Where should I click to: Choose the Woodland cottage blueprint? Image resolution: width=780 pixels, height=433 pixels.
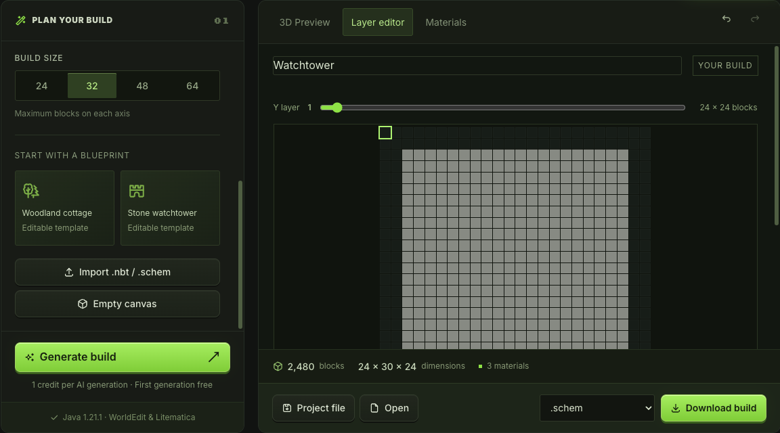(65, 208)
